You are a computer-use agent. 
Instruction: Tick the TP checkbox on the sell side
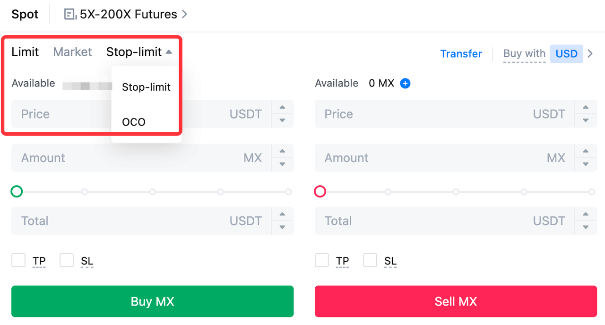pos(322,260)
